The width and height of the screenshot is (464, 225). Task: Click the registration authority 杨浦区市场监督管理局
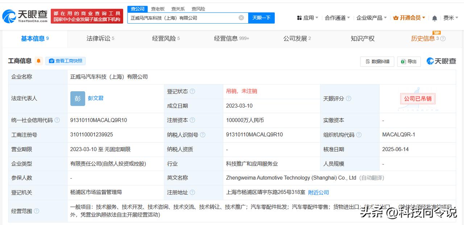(x=96, y=192)
